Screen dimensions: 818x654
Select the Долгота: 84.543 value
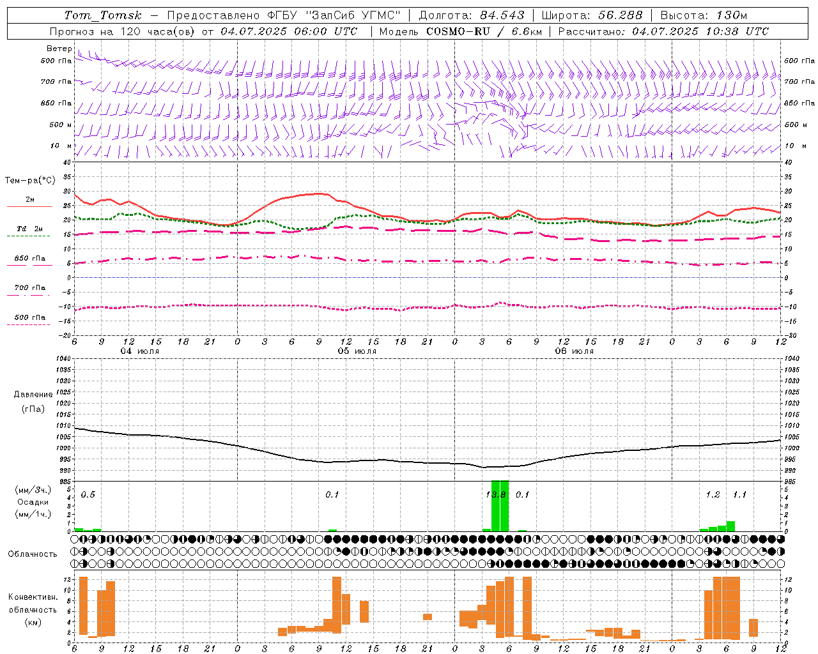click(x=471, y=15)
